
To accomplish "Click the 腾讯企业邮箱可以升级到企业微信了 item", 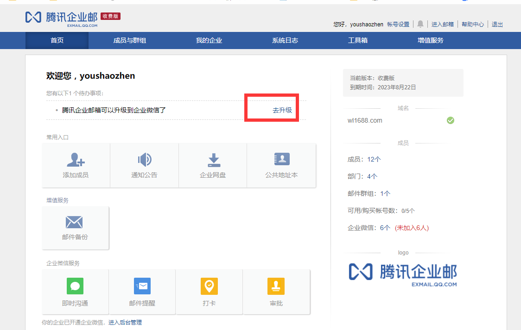I will click(114, 110).
